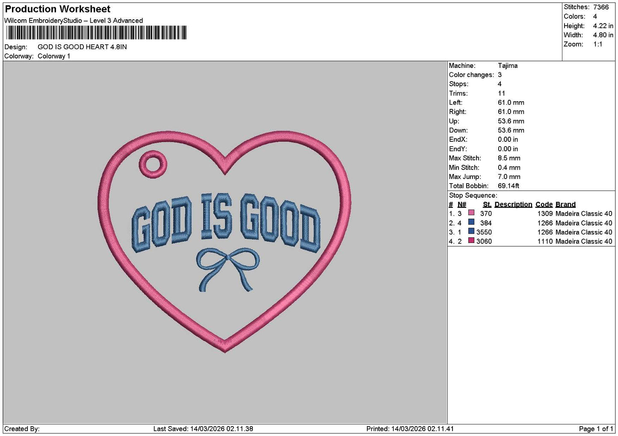
Task: Click the height value '4.22 in'
Action: 603,26
